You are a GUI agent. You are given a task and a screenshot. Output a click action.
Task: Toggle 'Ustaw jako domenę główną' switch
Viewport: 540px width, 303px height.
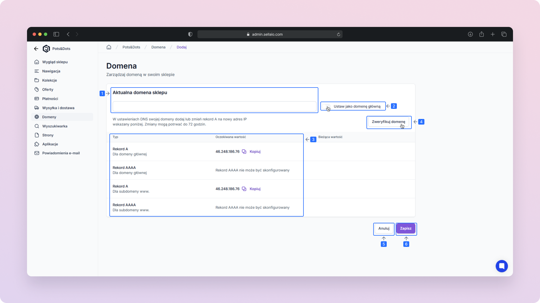click(x=326, y=106)
